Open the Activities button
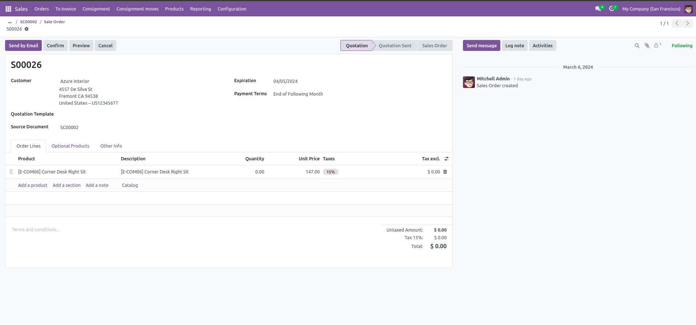The image size is (696, 325). tap(543, 46)
